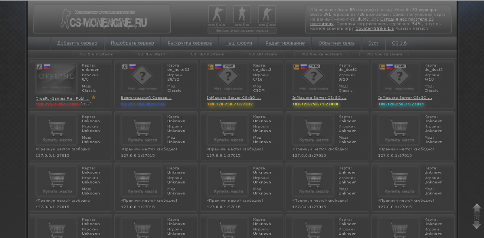The width and height of the screenshot is (484, 238).
Task: Click the Russian flag on the 188.120.250.71:27030 card
Action: pyautogui.click(x=304, y=67)
